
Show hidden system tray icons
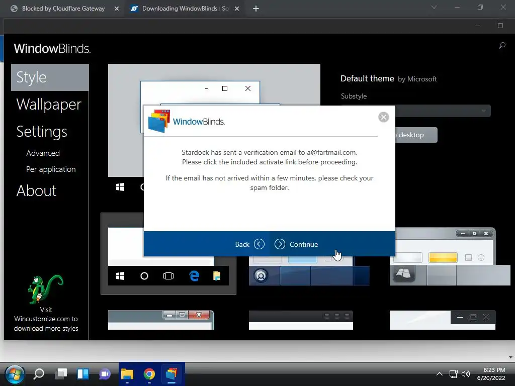click(439, 374)
